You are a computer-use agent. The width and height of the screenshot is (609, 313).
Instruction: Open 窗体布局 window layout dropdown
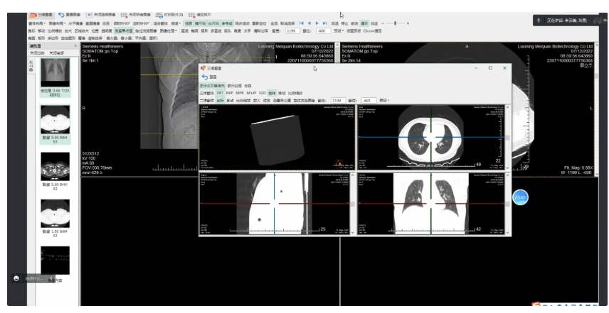[x=37, y=23]
